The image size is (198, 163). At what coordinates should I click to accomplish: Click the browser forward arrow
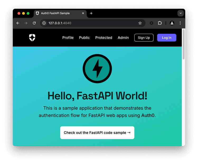(26, 23)
